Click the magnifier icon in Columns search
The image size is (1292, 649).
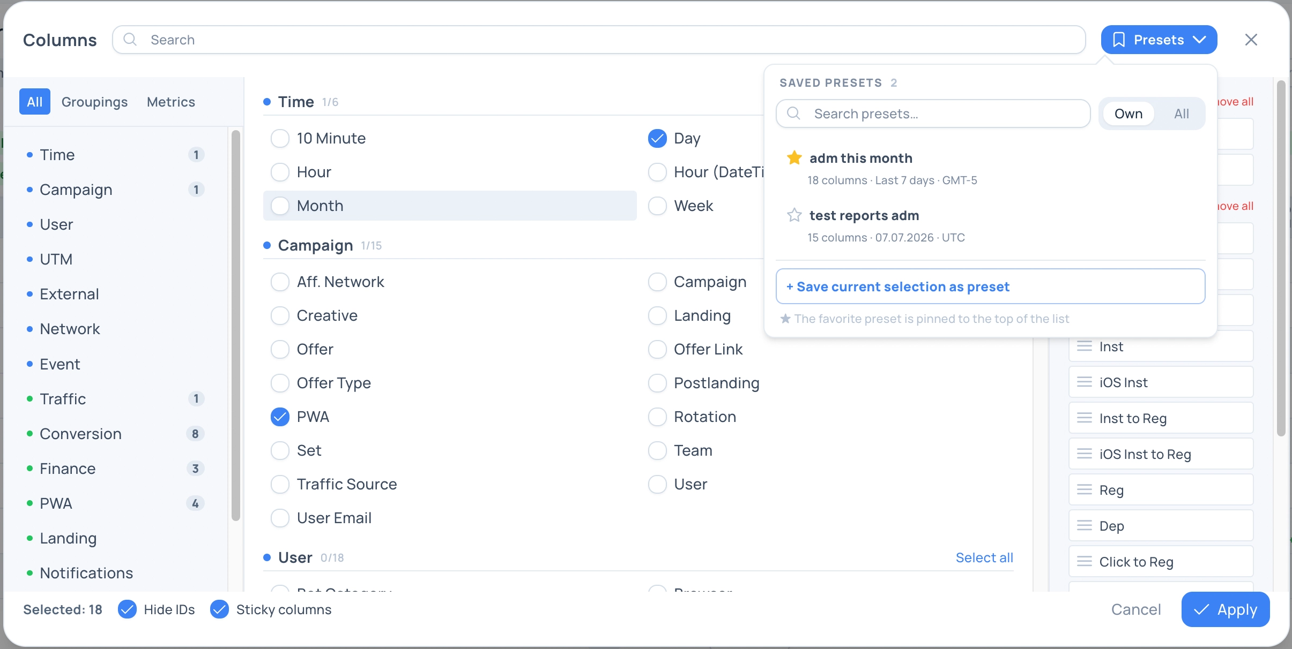pos(130,40)
